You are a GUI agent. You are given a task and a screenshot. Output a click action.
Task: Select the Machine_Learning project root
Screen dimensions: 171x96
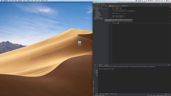99,7
